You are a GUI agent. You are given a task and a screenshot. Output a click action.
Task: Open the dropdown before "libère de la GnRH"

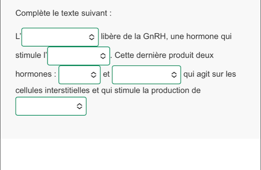(x=60, y=37)
